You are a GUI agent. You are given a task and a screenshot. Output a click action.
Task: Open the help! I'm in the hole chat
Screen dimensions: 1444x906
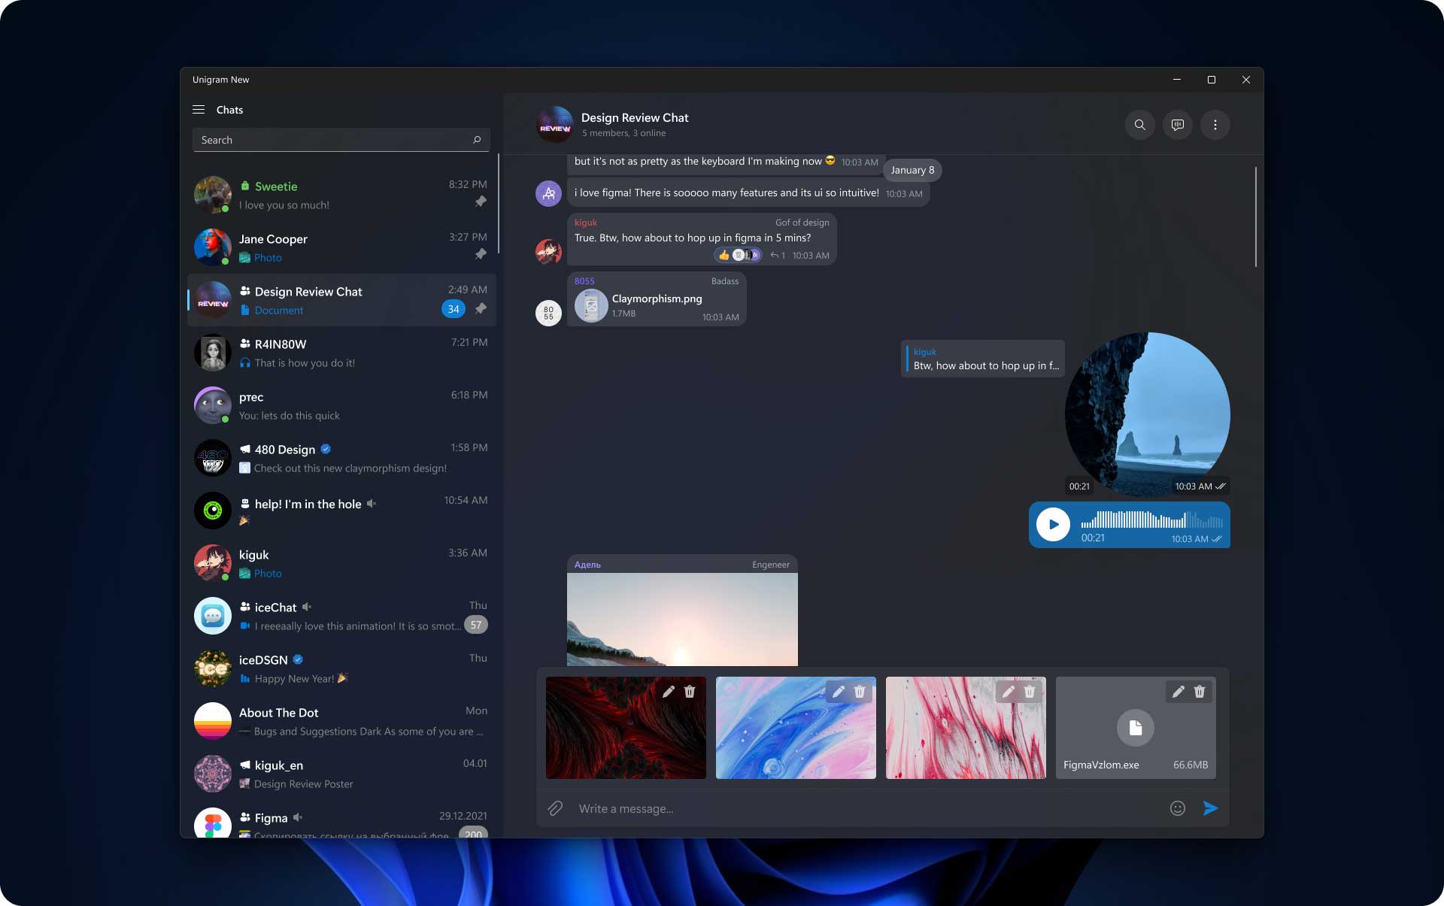pyautogui.click(x=341, y=511)
